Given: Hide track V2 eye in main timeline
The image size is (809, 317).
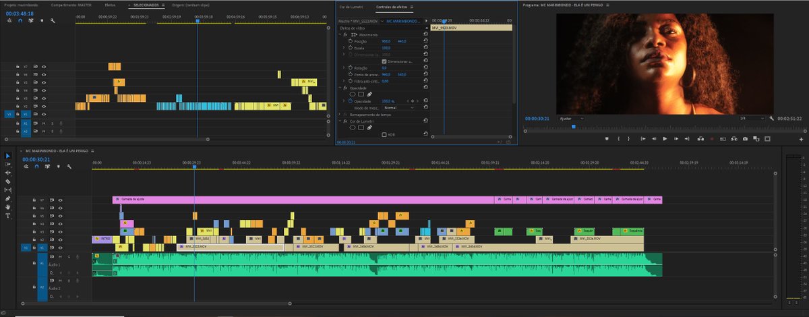Looking at the screenshot, I should click(61, 239).
